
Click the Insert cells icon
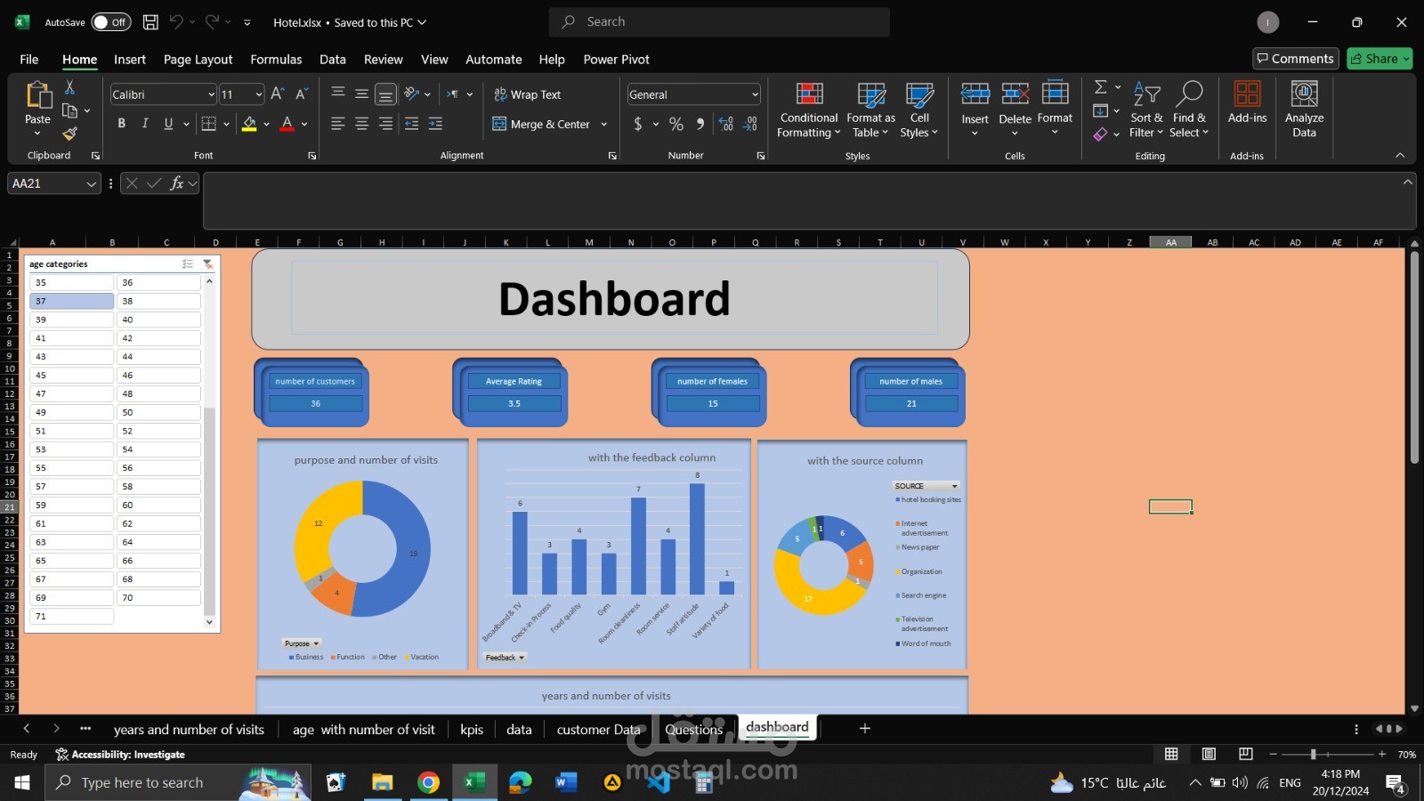[x=975, y=93]
